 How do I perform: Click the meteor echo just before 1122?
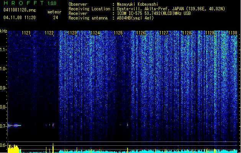[53, 125]
